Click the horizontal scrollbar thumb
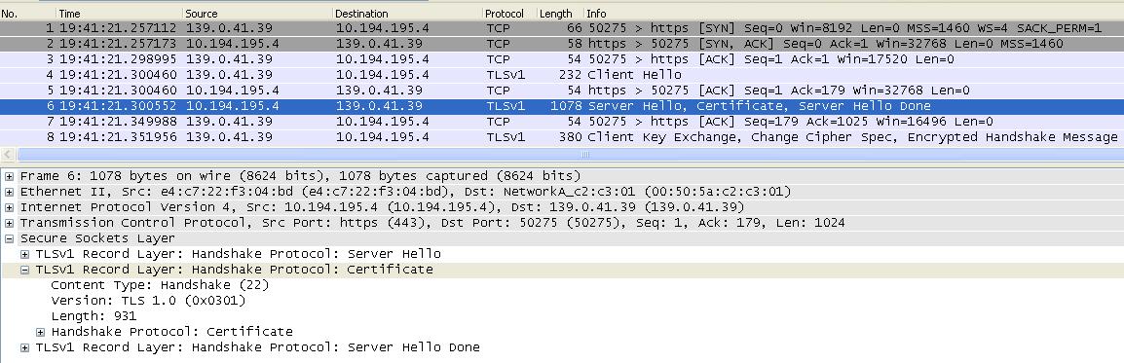Screen dimensions: 1124x363 (x=584, y=155)
